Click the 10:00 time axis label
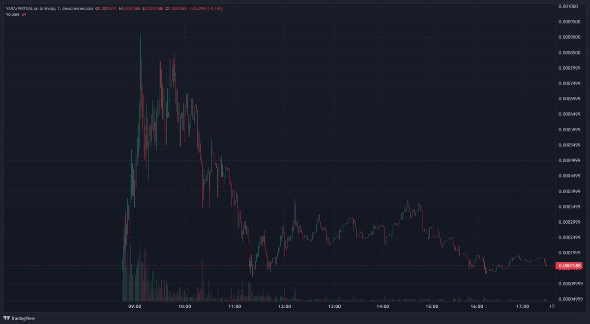Image resolution: width=590 pixels, height=324 pixels. click(x=185, y=307)
